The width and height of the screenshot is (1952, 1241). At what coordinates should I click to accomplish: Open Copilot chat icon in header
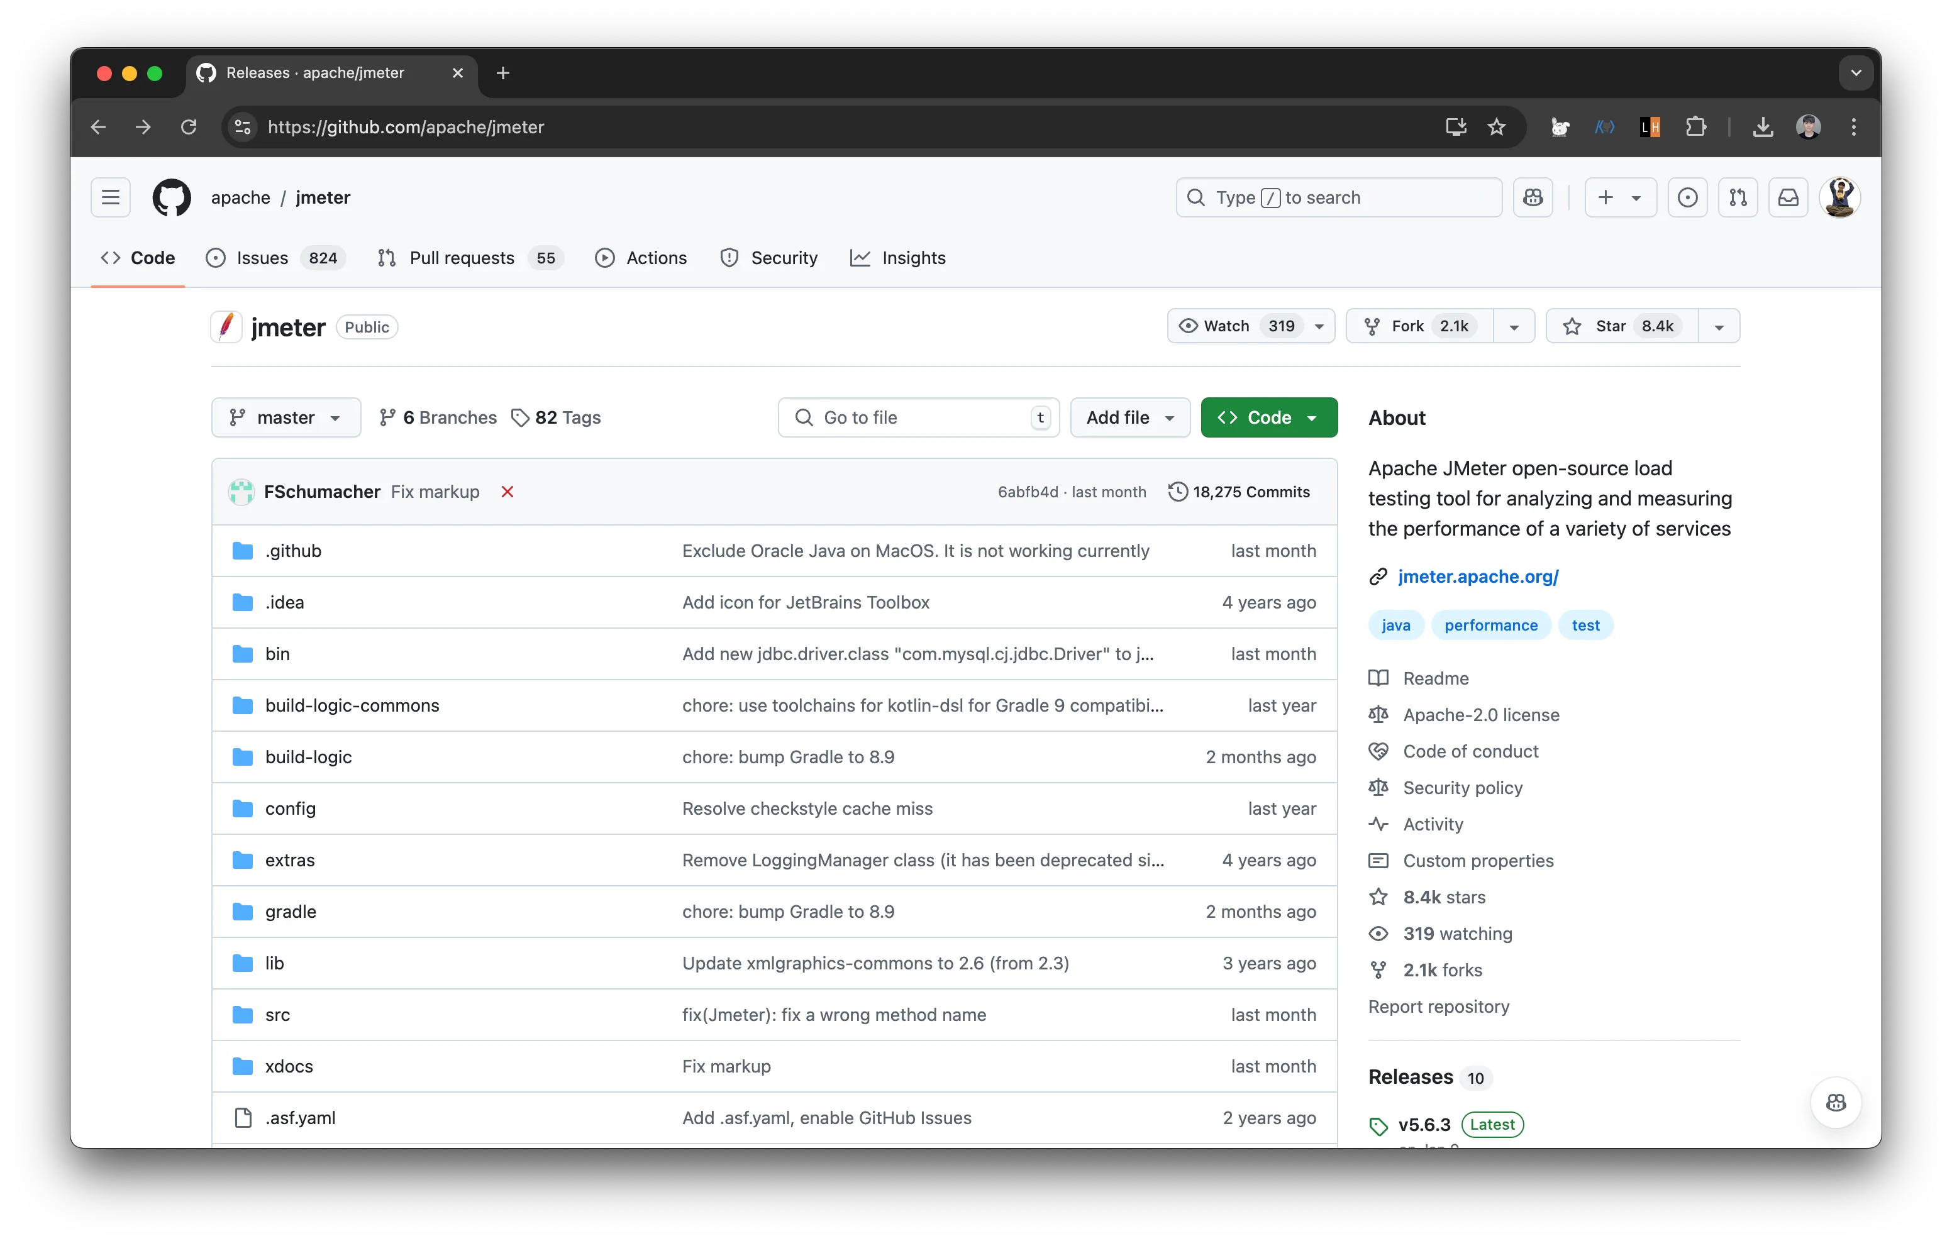coord(1532,197)
